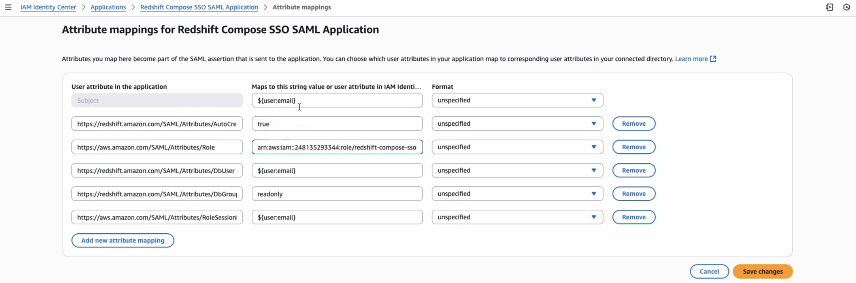The width and height of the screenshot is (856, 283).
Task: Go to IAM Identity Center breadcrumb
Action: click(x=48, y=7)
